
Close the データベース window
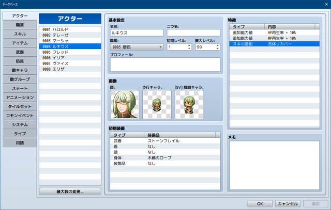click(x=326, y=4)
